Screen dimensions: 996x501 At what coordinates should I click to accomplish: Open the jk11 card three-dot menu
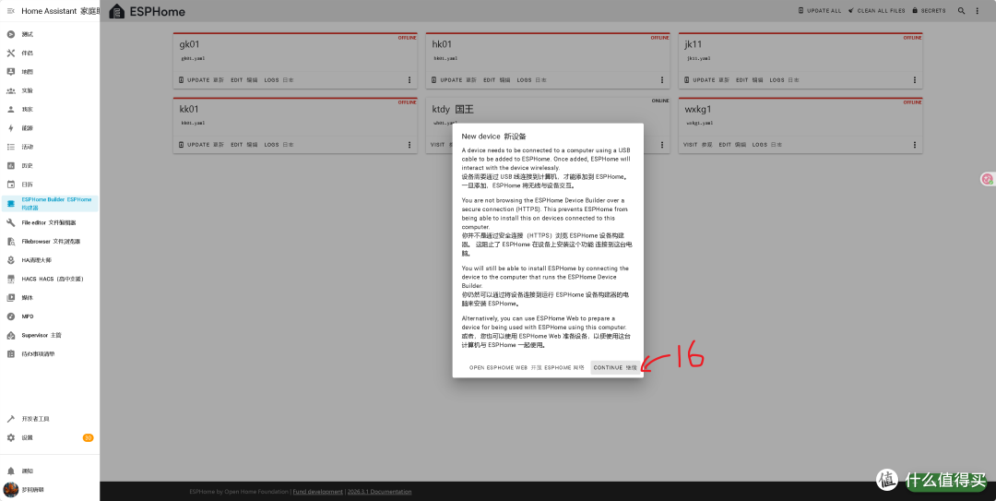point(915,80)
